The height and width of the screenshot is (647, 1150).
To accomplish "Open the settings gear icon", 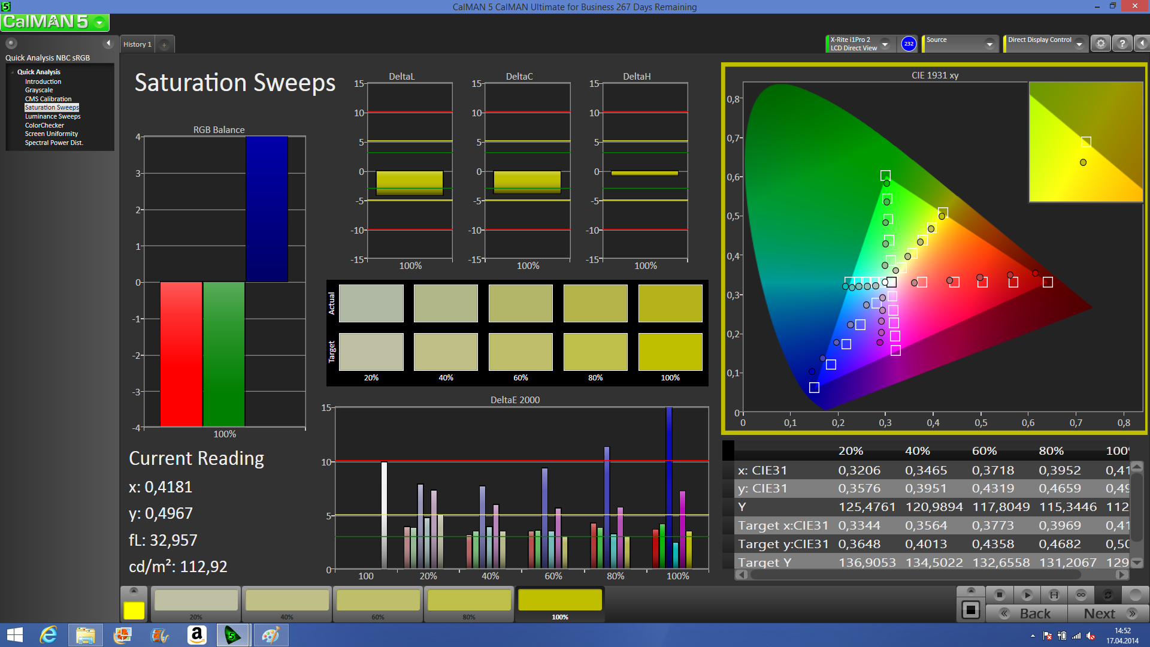I will click(x=1100, y=44).
